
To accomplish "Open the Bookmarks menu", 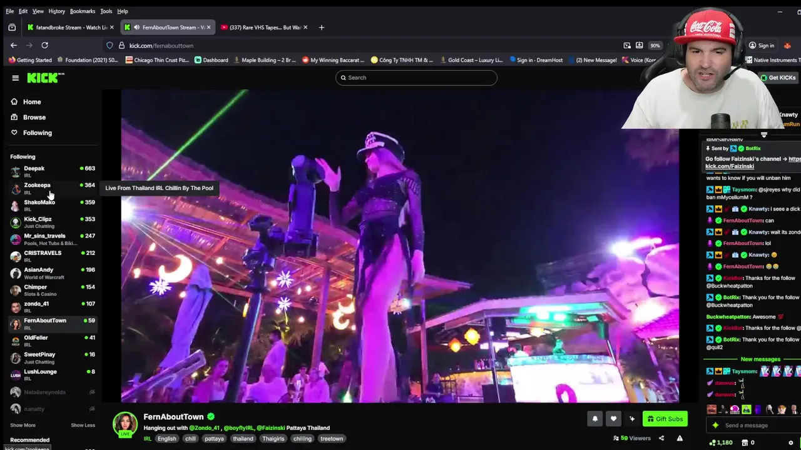I will pos(83,11).
